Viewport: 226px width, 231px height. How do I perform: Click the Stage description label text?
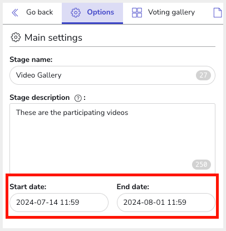point(40,98)
